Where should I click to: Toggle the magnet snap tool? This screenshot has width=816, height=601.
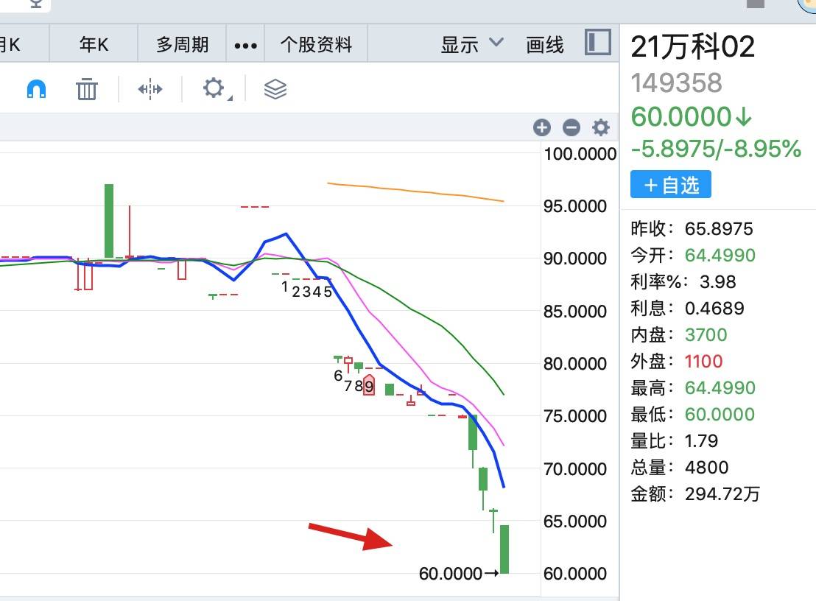pyautogui.click(x=36, y=89)
